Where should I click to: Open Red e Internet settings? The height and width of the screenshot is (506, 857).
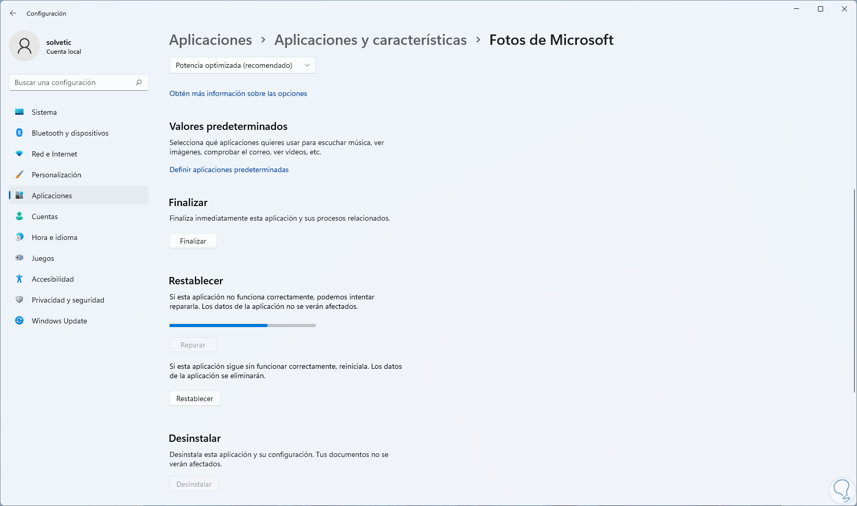point(79,154)
